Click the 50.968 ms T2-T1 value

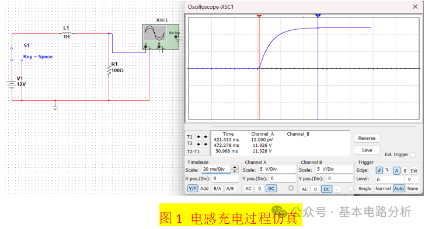coord(227,151)
